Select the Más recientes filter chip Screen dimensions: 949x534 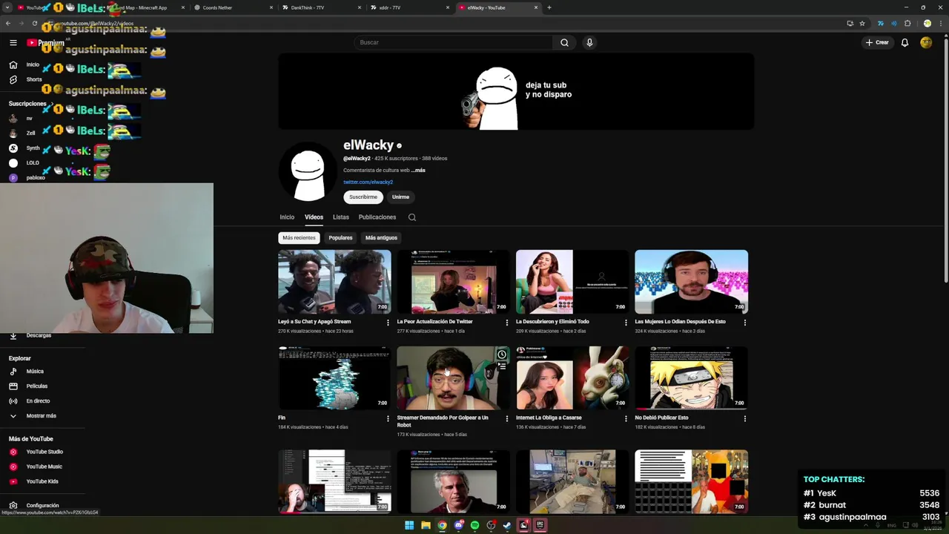pyautogui.click(x=299, y=237)
